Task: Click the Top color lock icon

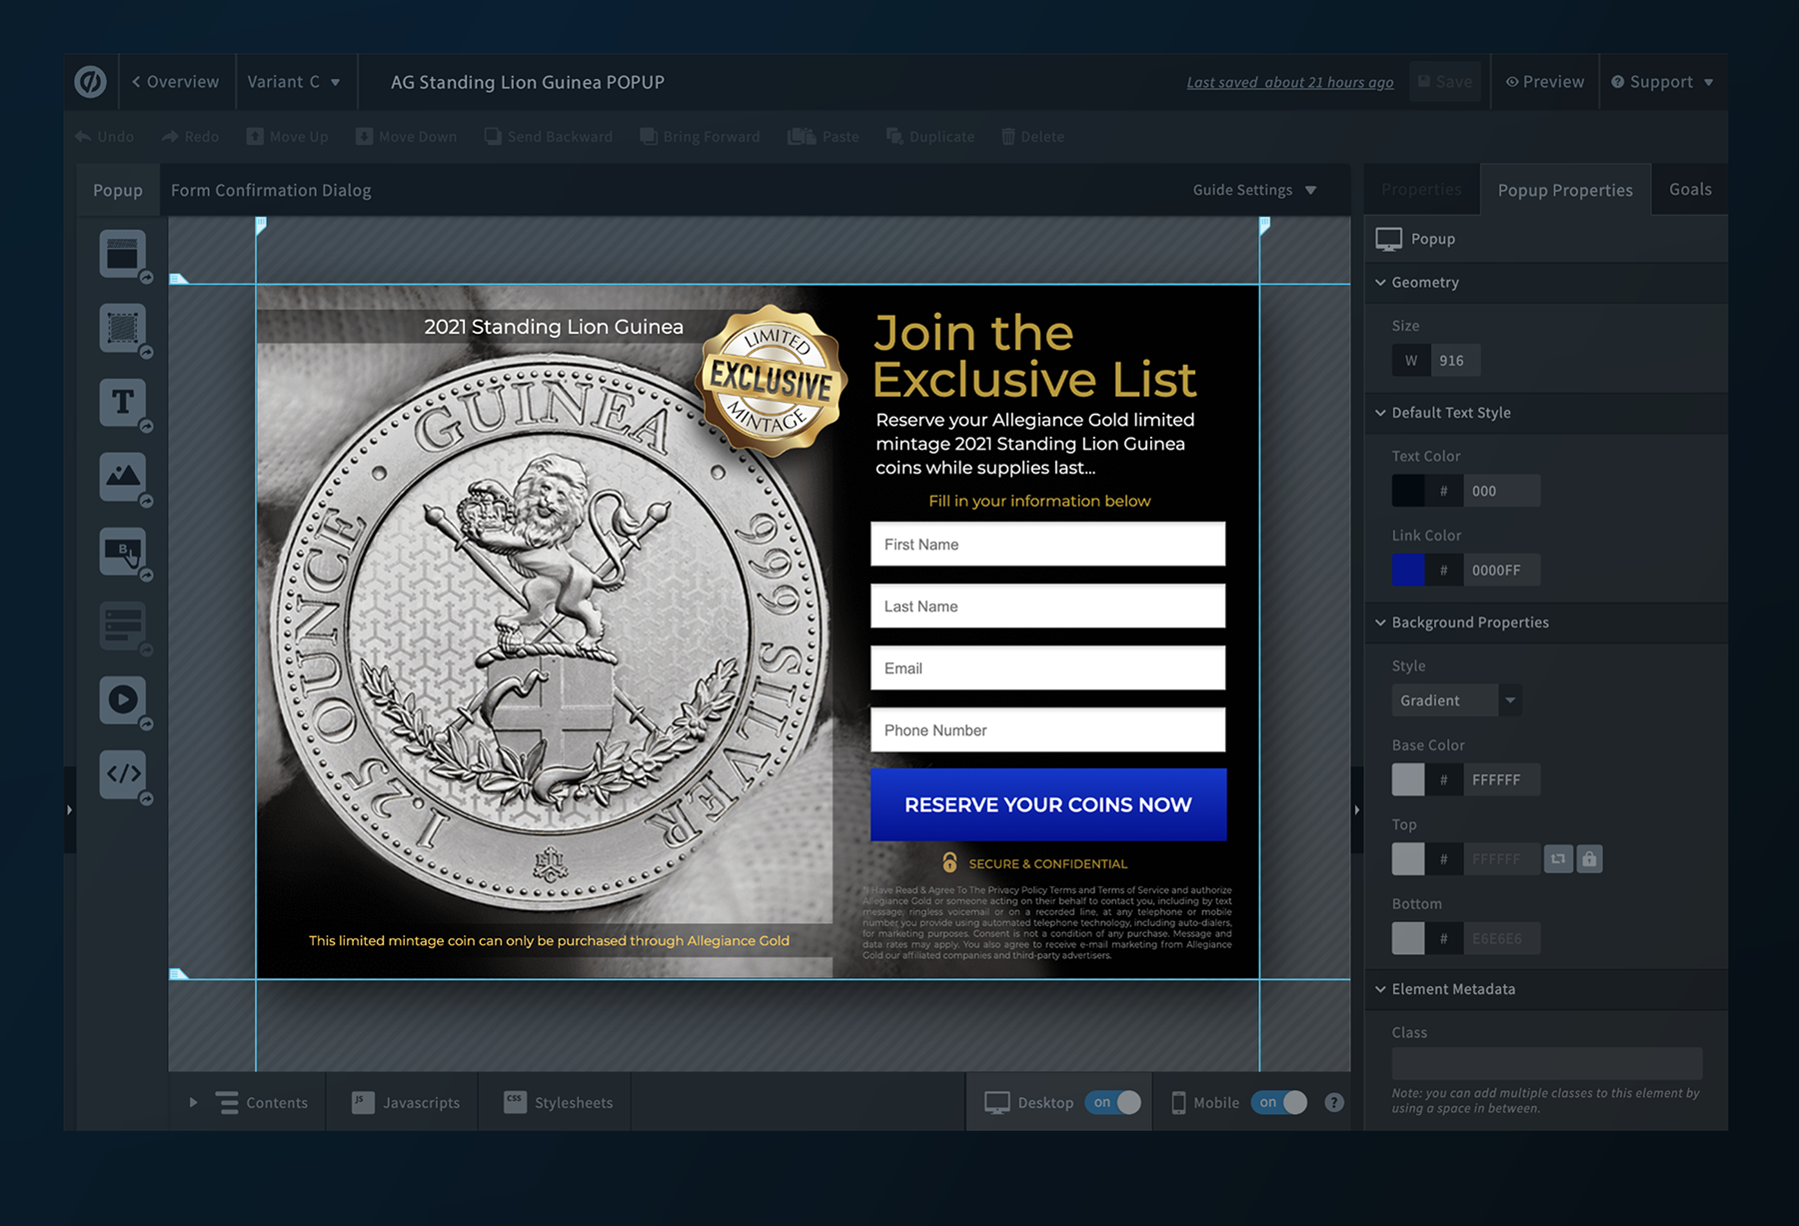Action: (1589, 858)
